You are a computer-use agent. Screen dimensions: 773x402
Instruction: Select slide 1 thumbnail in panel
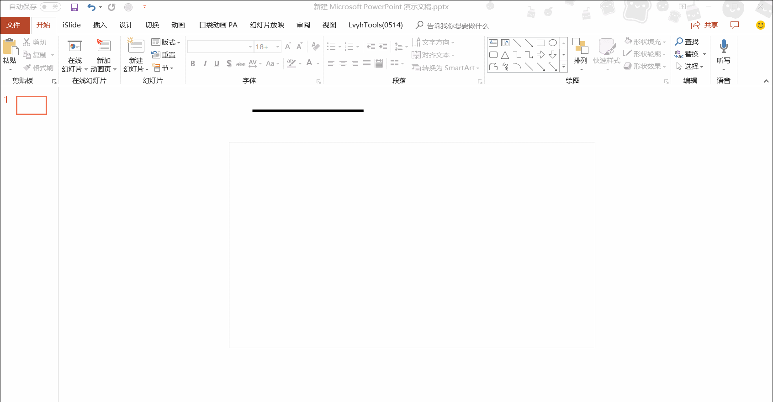[x=32, y=105]
